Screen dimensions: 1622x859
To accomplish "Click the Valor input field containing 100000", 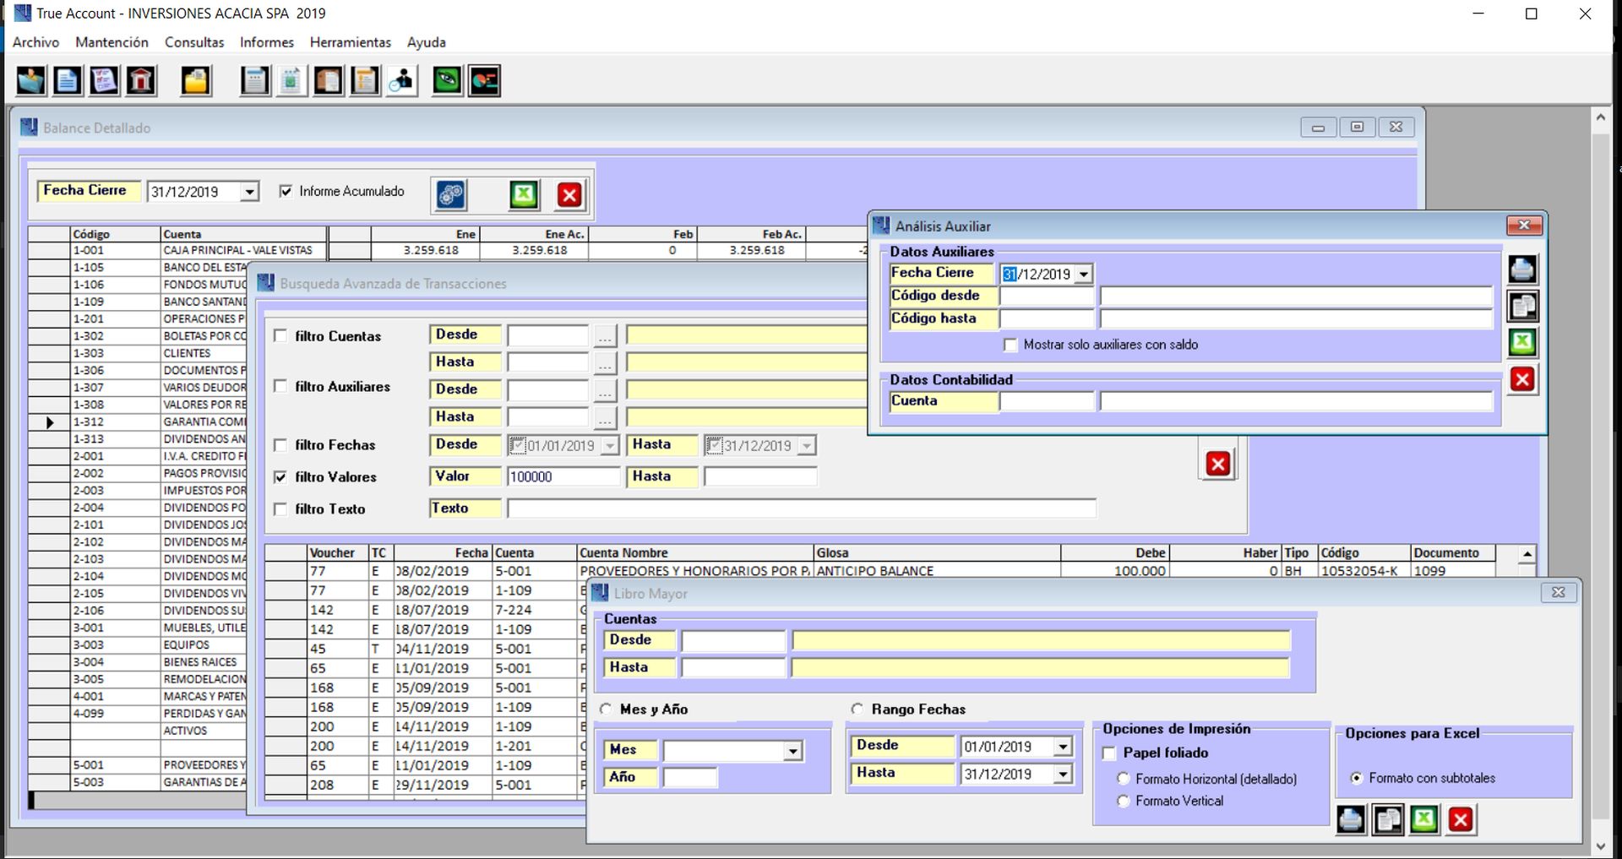I will [x=563, y=477].
